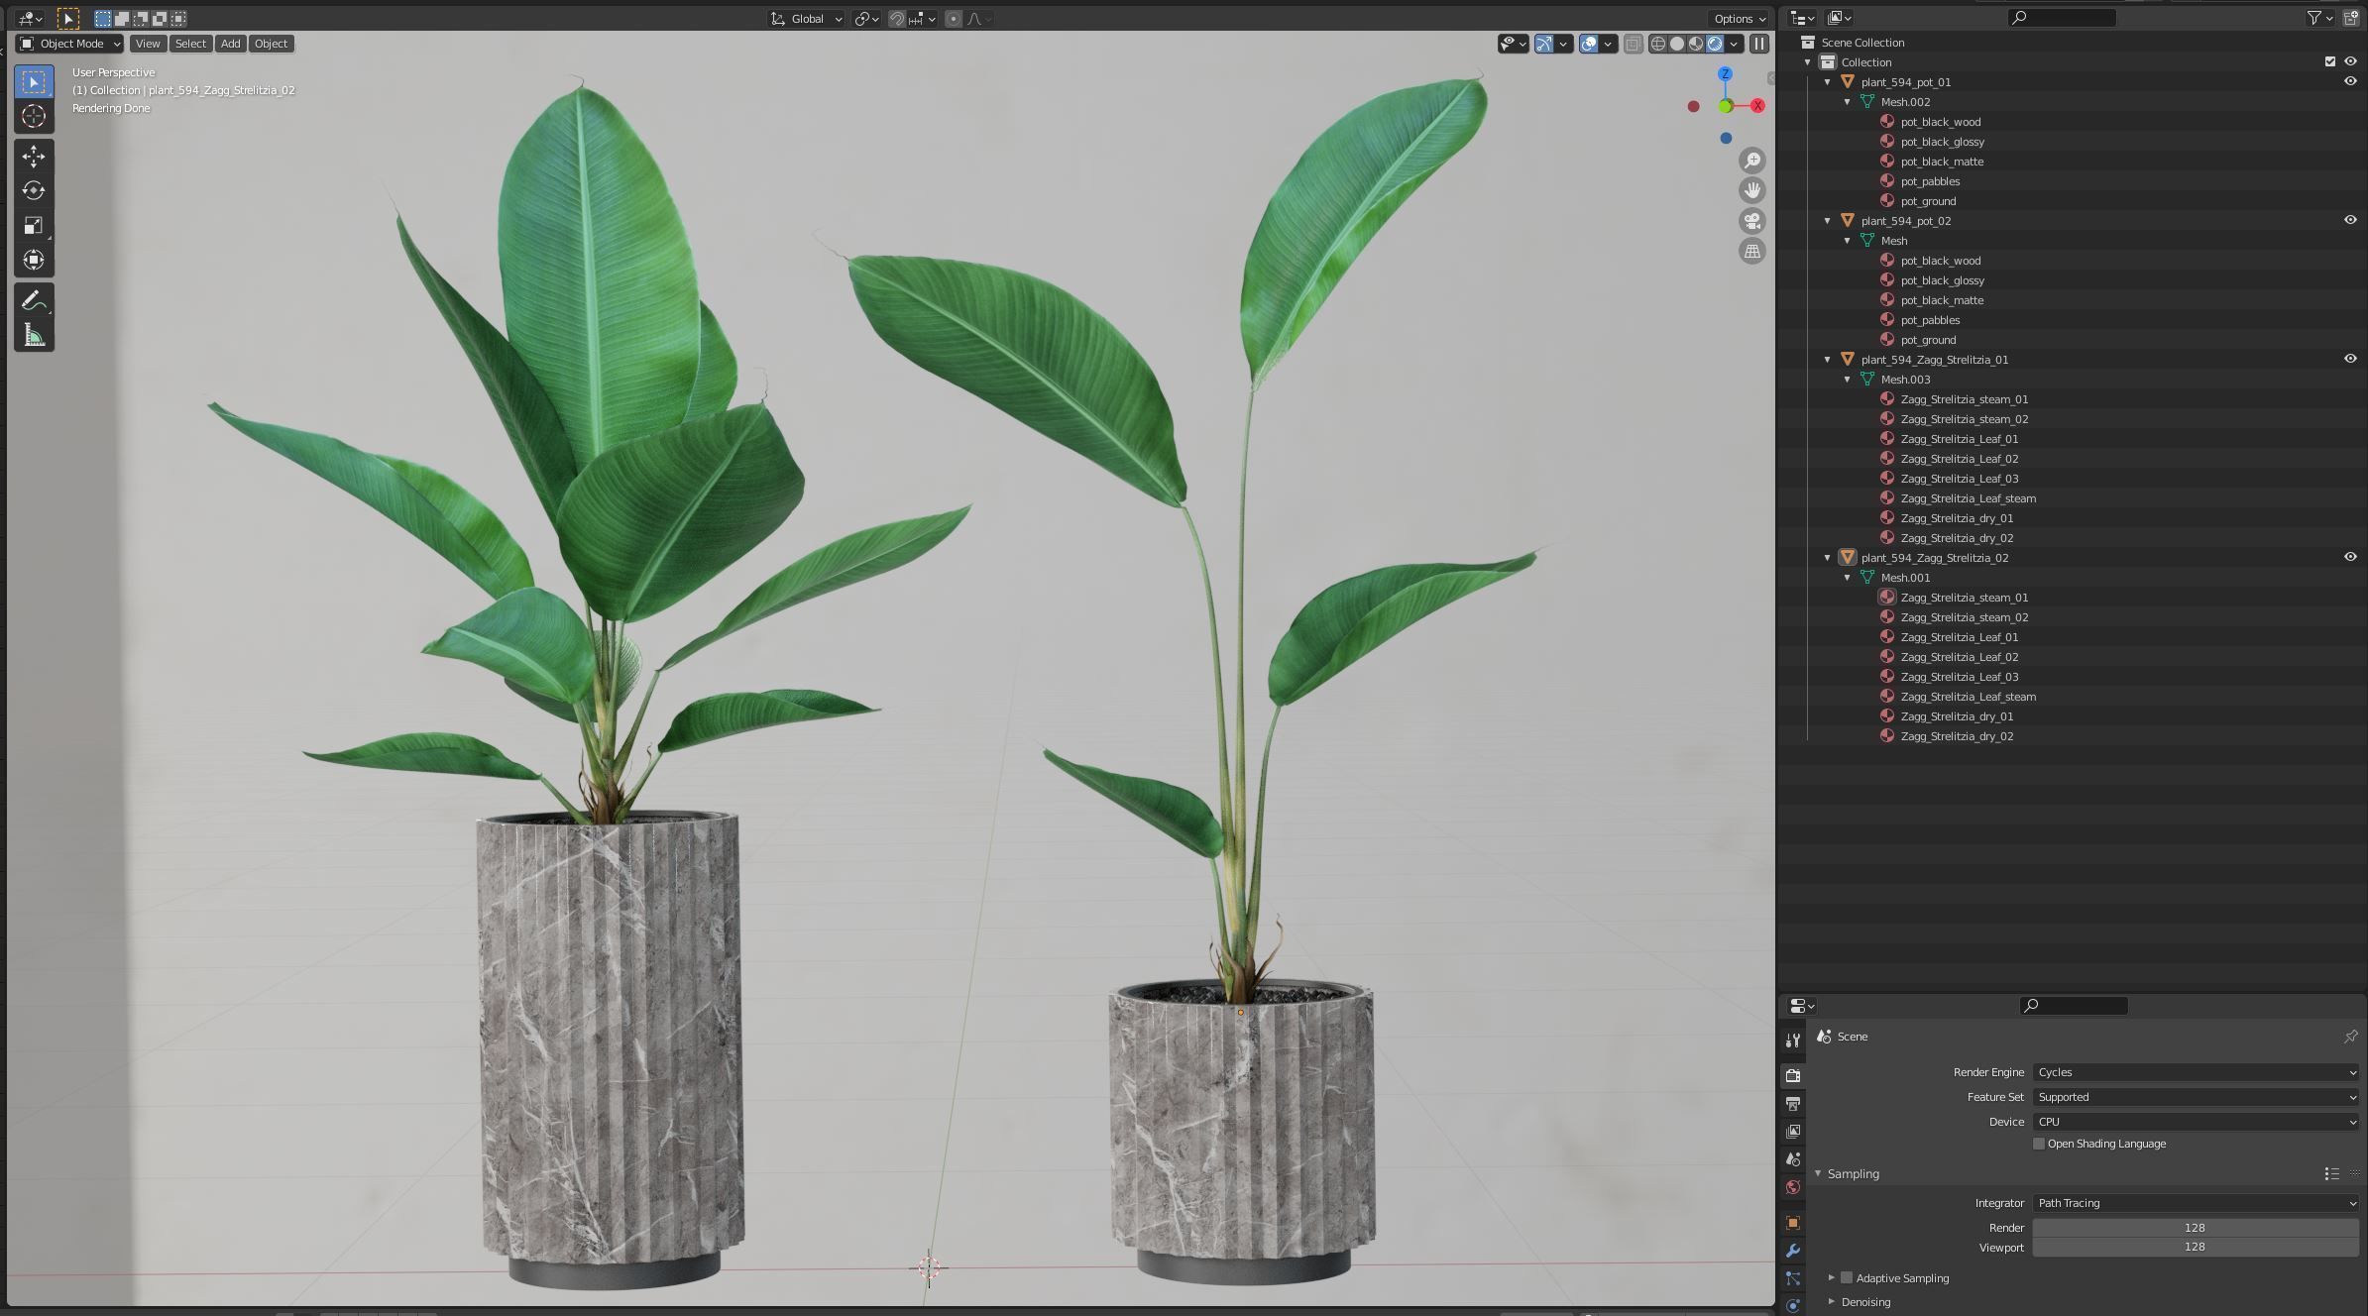Open the Render Engine Cycles dropdown
2368x1316 pixels.
2196,1072
